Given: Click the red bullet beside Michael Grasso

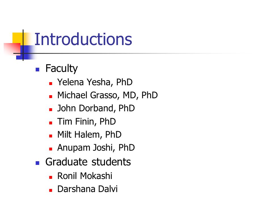Looking at the screenshot, I should [51, 97].
